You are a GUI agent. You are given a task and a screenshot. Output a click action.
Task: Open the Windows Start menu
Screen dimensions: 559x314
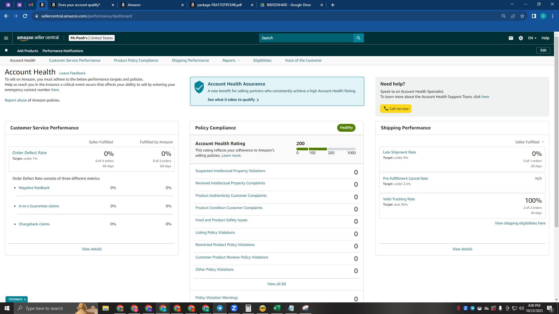point(7,308)
